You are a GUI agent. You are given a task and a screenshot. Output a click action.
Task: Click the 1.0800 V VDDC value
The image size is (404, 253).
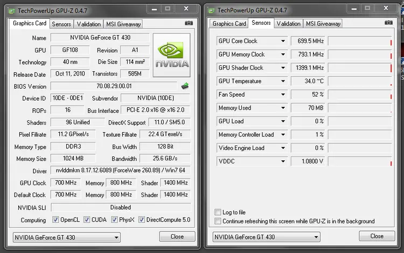(308, 161)
